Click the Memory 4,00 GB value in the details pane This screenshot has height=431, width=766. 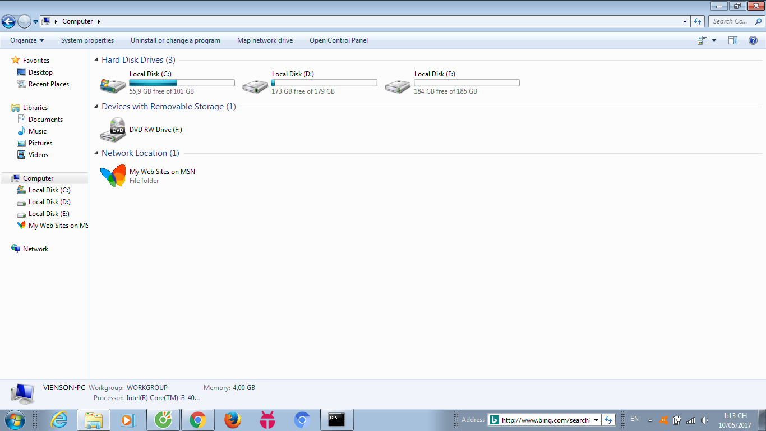[x=244, y=388]
